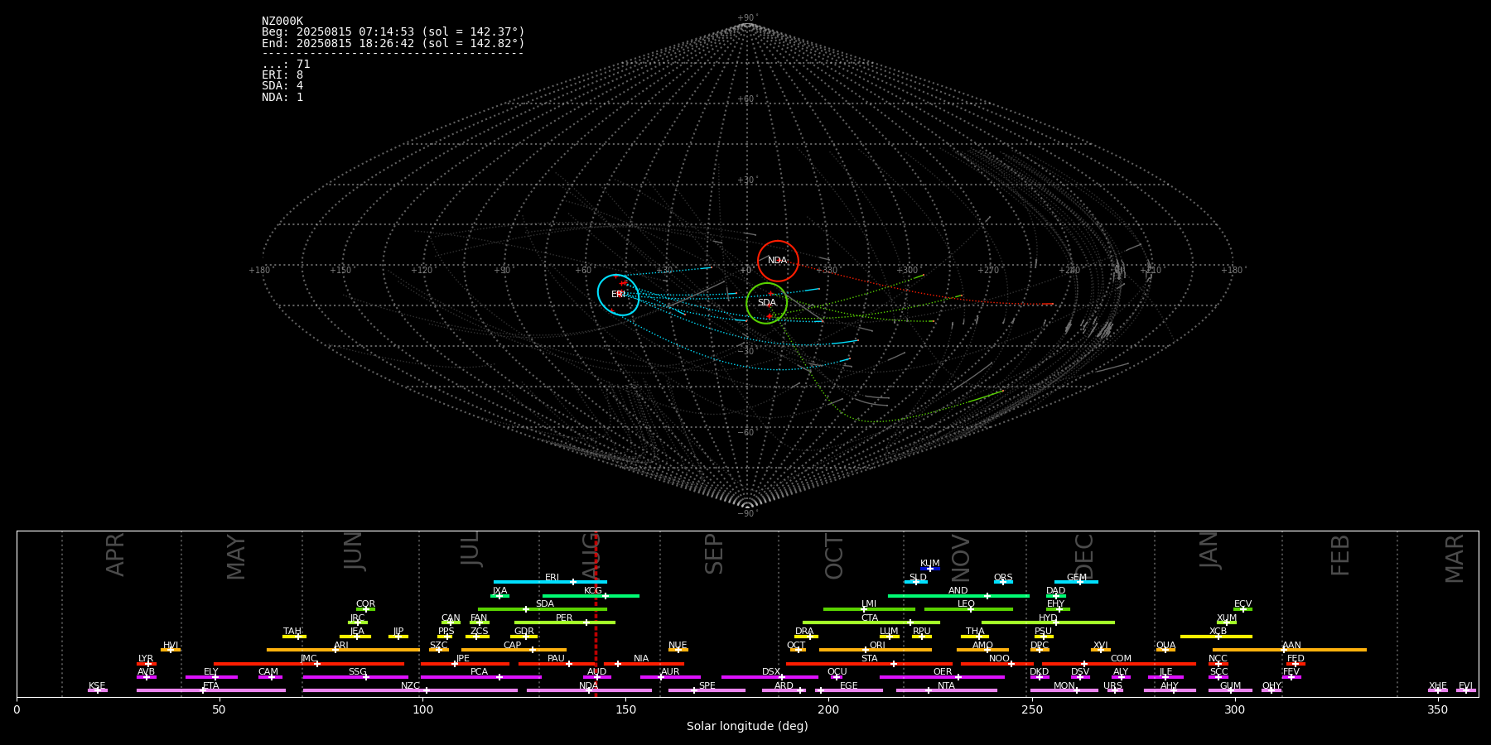Click the 'ERI: 8' count in legend
Screen dimensions: 1491x745
(x=282, y=75)
